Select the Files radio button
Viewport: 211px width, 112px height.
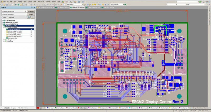tap(2, 17)
